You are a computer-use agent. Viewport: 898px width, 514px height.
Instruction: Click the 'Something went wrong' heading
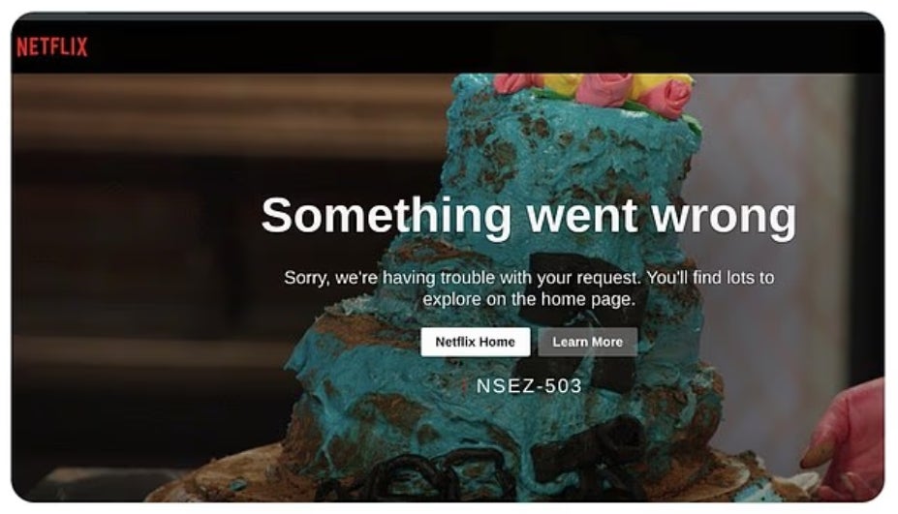(528, 215)
